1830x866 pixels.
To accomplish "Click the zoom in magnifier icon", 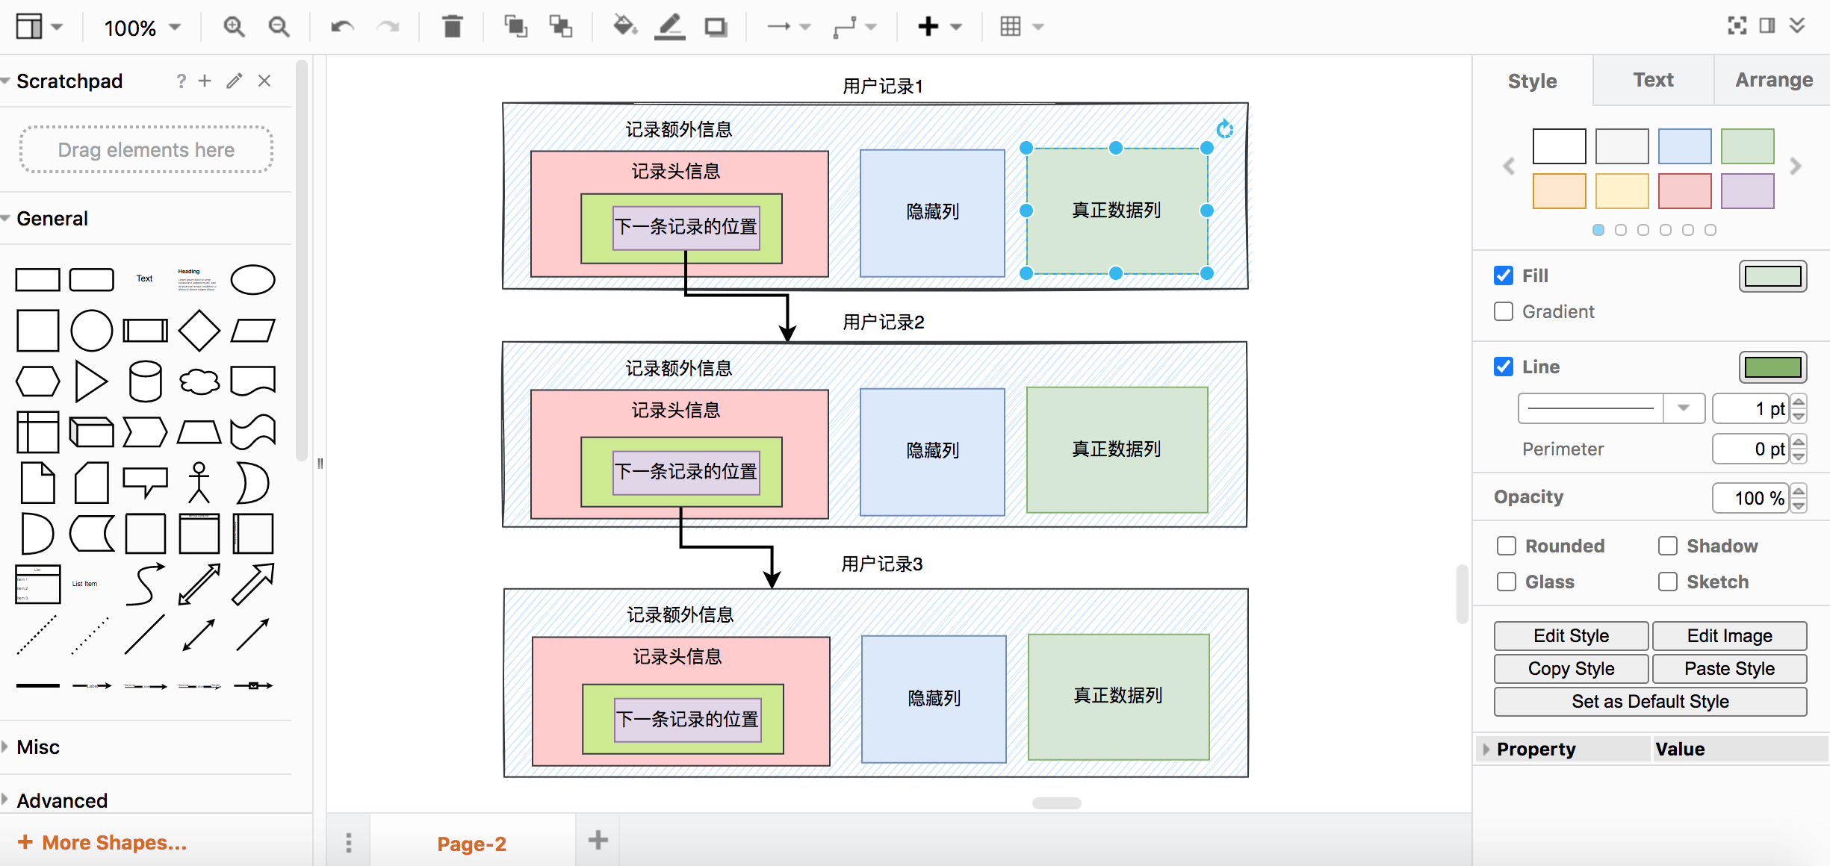I will [x=234, y=27].
